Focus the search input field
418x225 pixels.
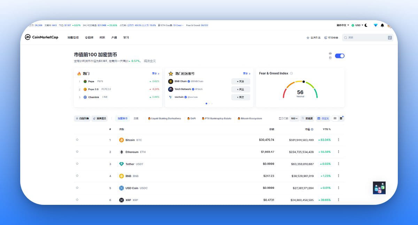click(367, 38)
